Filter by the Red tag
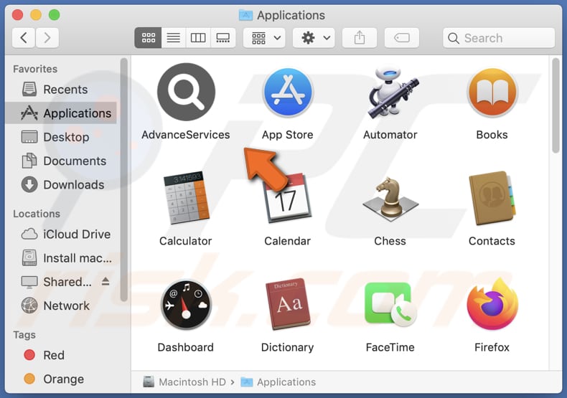The image size is (567, 398). 61,355
